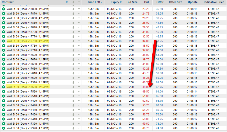Open the green play icon for >17890 contract

4,9
